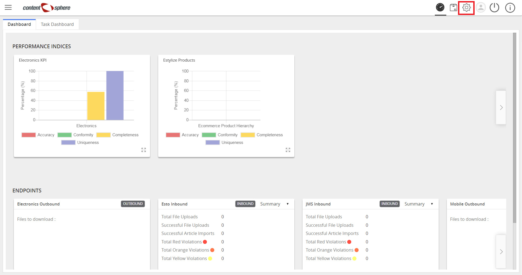This screenshot has width=522, height=275.
Task: Show next performance indices cards
Action: tap(501, 107)
